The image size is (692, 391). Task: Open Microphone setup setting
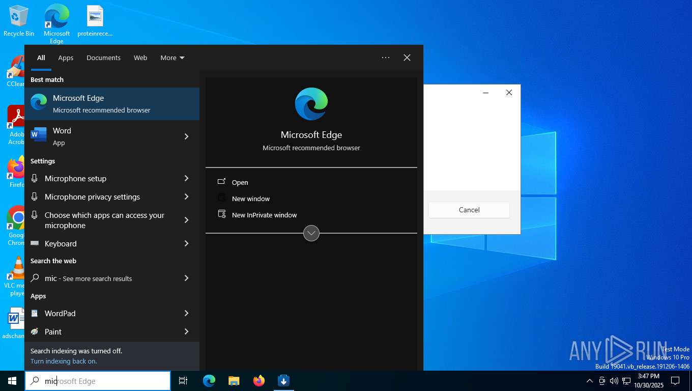[x=100, y=178]
